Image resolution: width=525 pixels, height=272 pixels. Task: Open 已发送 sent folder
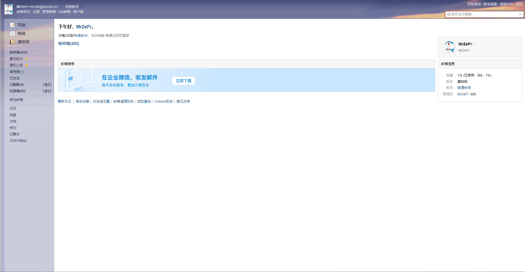(x=15, y=78)
